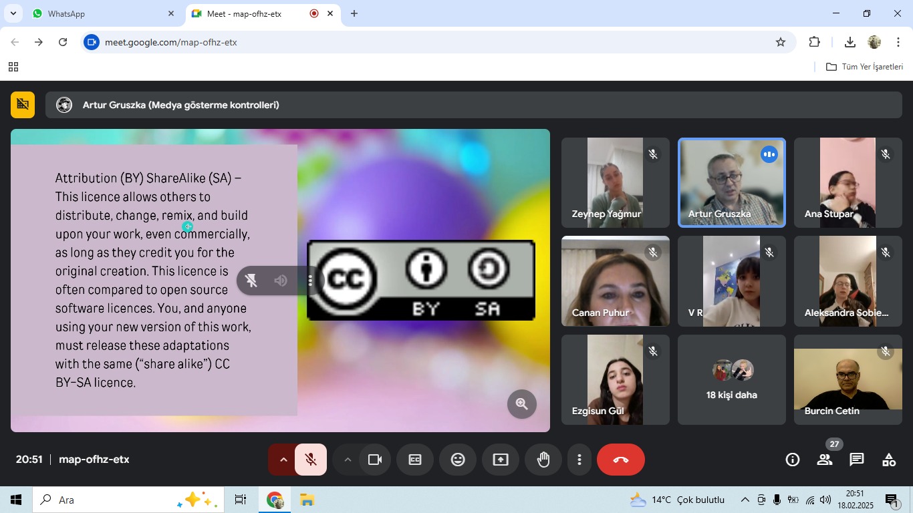Show the participants list

825,460
